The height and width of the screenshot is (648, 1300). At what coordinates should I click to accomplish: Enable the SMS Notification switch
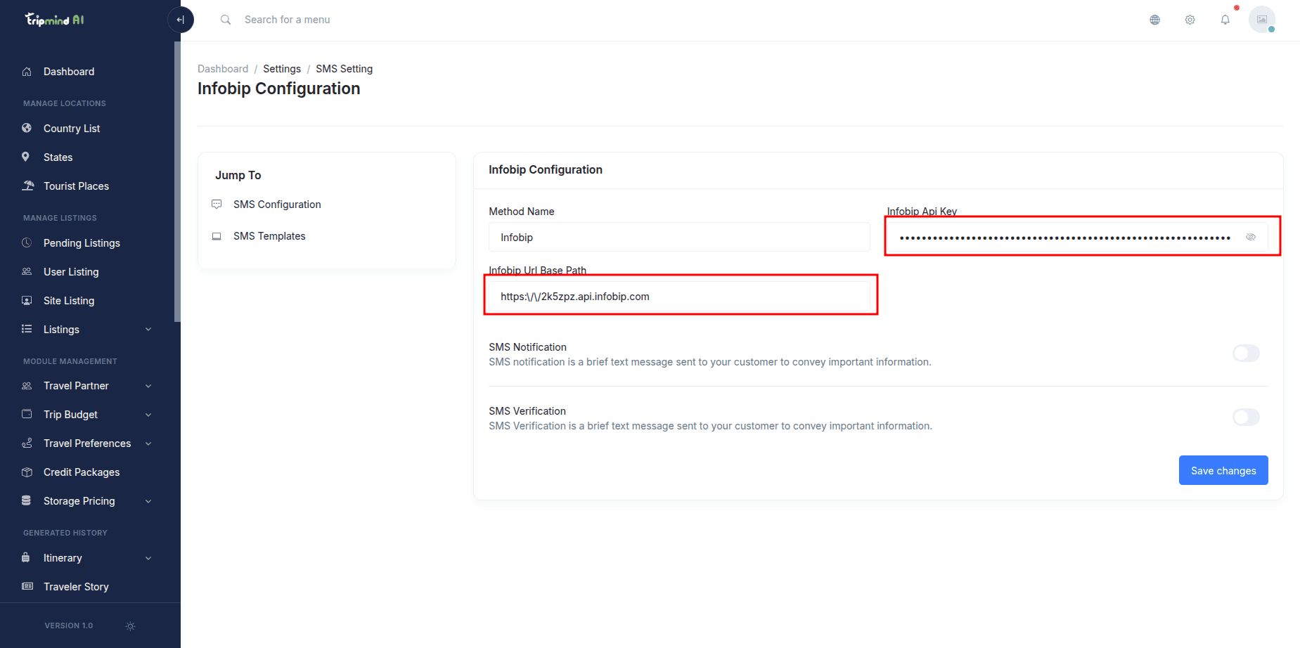(x=1246, y=354)
